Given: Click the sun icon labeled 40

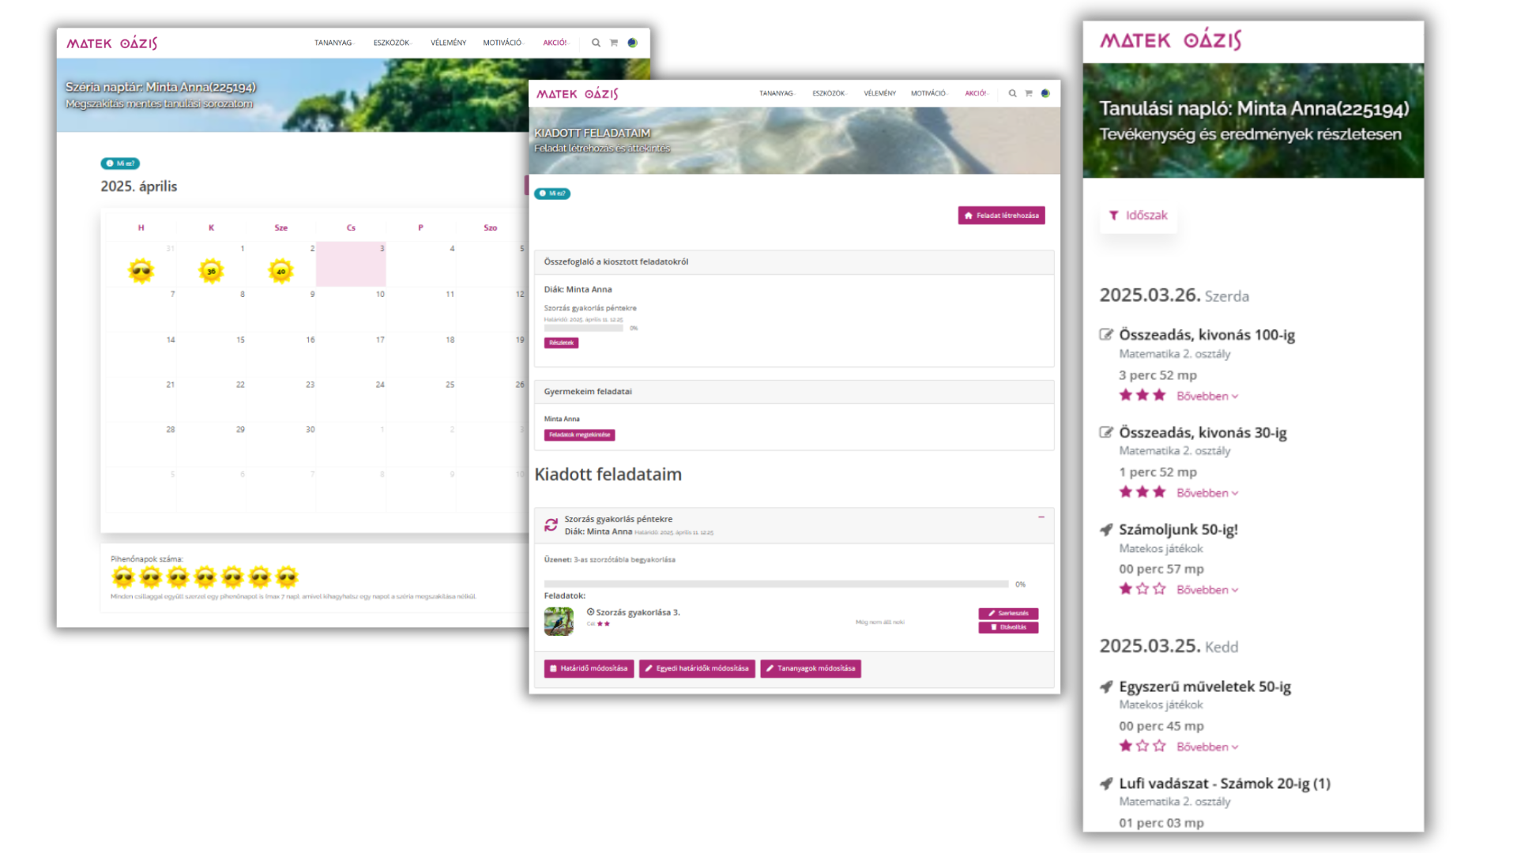Looking at the screenshot, I should tap(280, 271).
